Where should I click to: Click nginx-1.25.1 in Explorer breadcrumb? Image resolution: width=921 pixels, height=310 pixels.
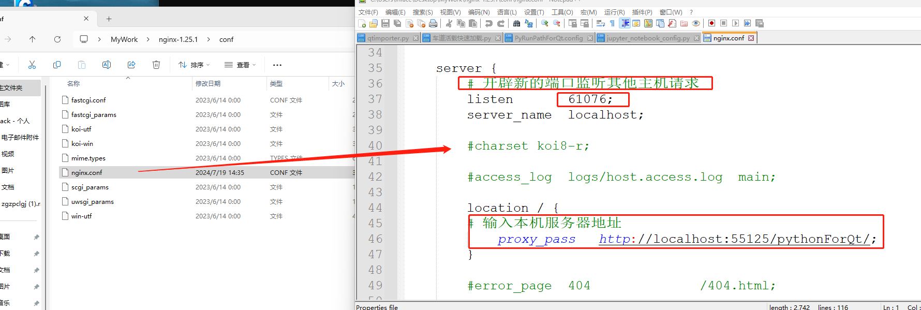(178, 39)
